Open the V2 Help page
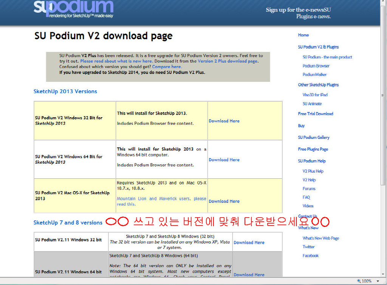 (x=309, y=180)
